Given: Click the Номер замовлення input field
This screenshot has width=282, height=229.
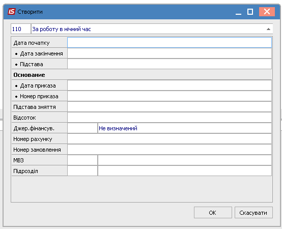Looking at the screenshot, I should (170, 150).
